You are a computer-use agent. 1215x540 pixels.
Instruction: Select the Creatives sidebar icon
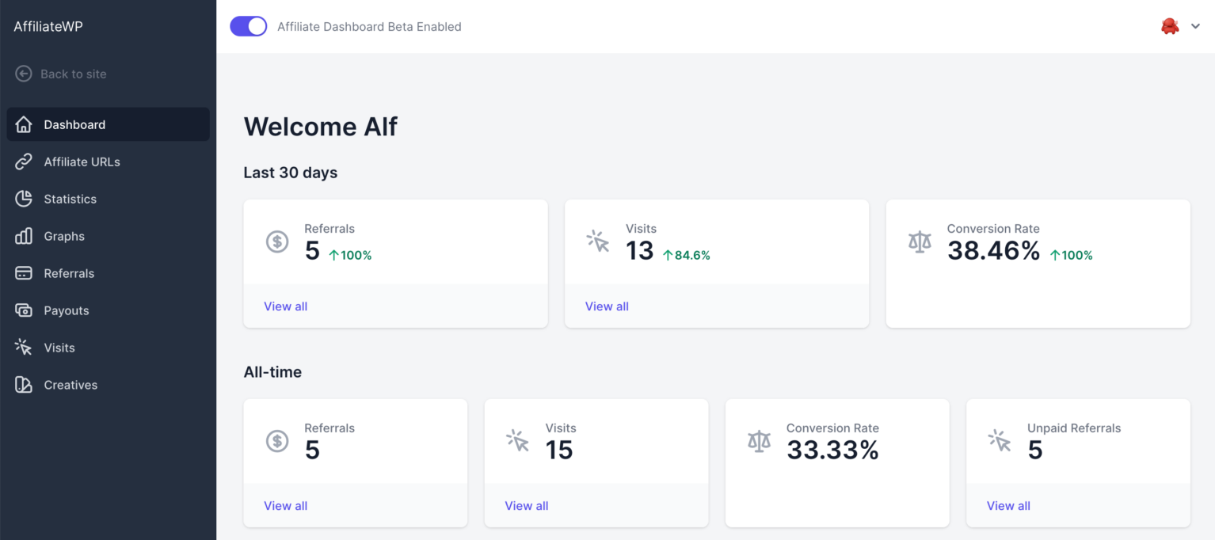[x=24, y=385]
